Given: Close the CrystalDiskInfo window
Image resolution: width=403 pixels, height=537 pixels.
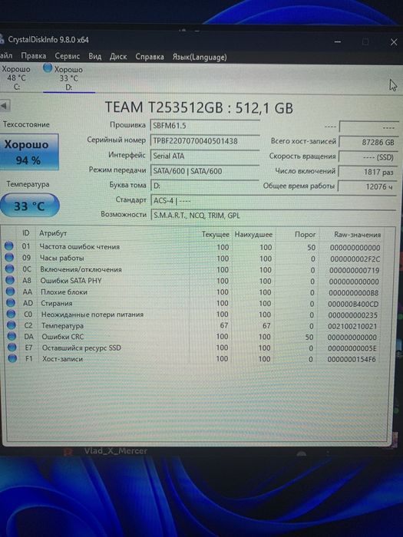Looking at the screenshot, I should (x=394, y=42).
